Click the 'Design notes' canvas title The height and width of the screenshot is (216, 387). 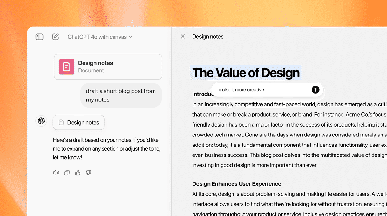click(x=208, y=37)
